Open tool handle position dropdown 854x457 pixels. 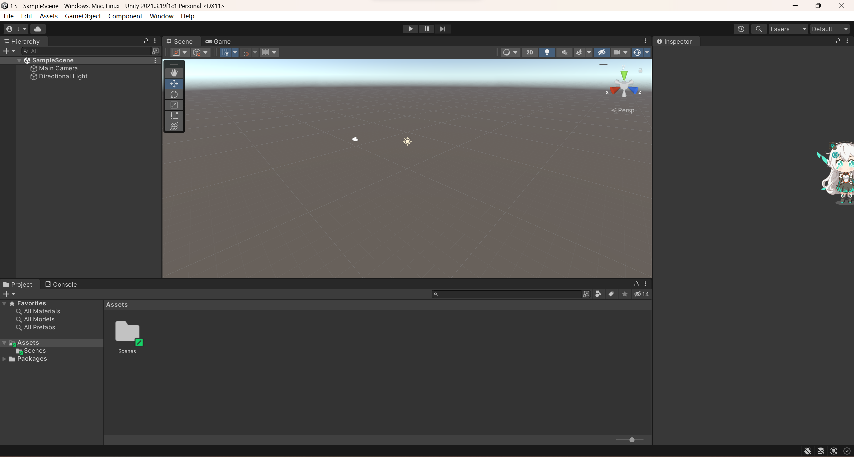(x=180, y=52)
